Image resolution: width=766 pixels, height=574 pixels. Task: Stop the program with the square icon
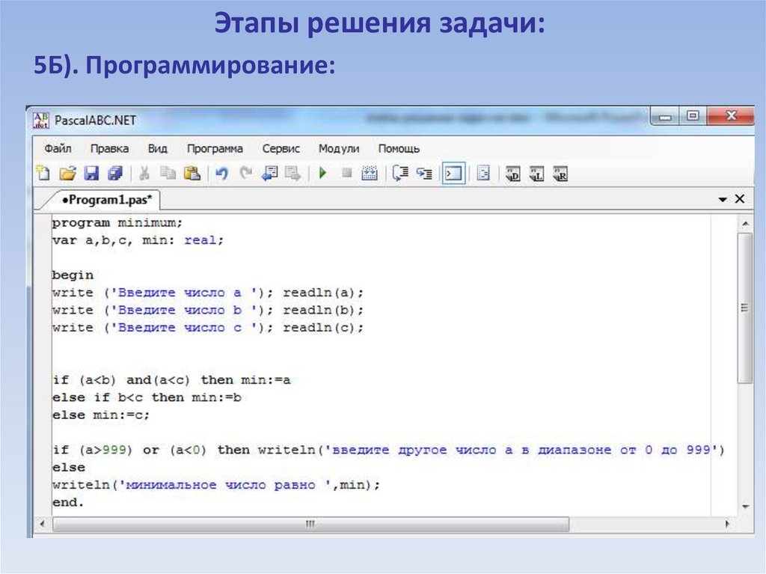pos(347,173)
